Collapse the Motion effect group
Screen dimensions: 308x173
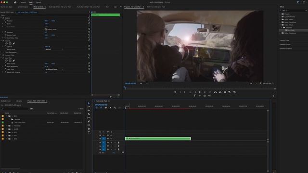pos(1,18)
